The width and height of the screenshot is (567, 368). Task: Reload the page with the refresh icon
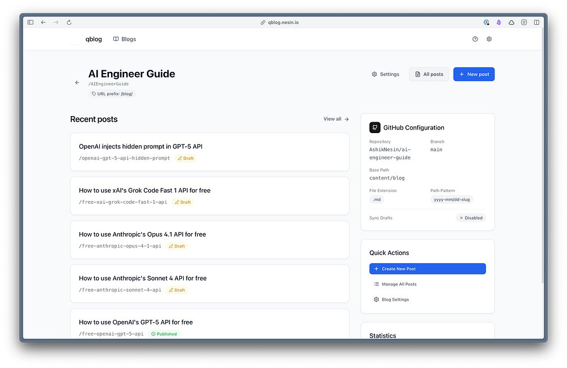coord(69,23)
